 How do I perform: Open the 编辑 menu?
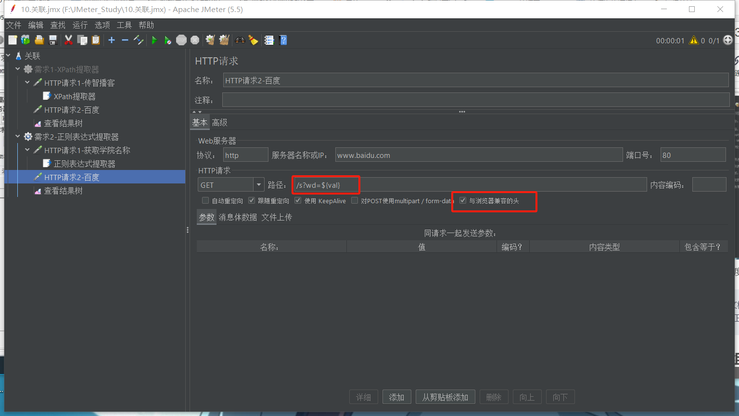[x=36, y=25]
